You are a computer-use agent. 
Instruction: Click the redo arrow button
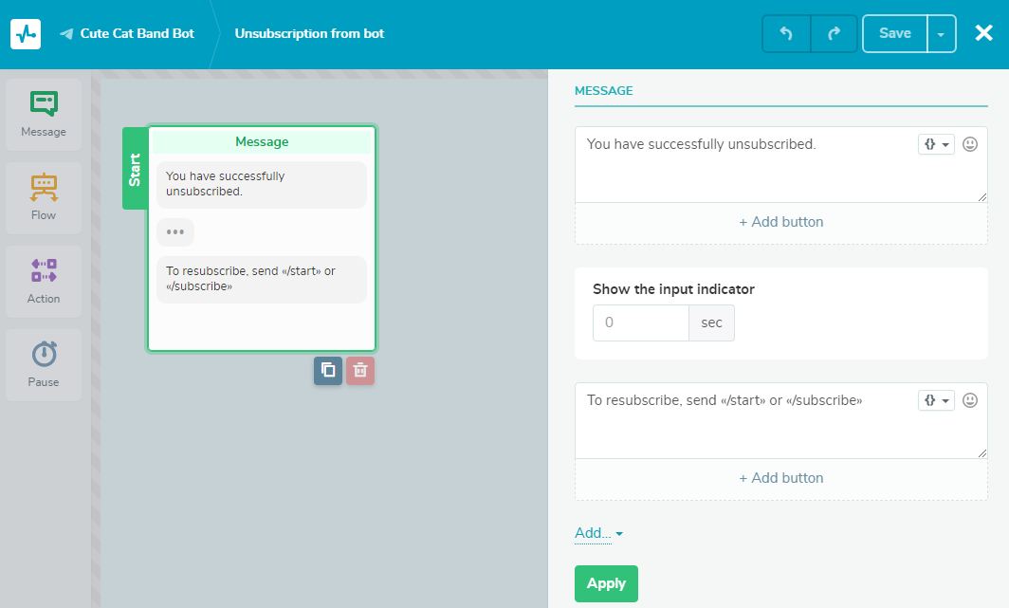coord(834,33)
